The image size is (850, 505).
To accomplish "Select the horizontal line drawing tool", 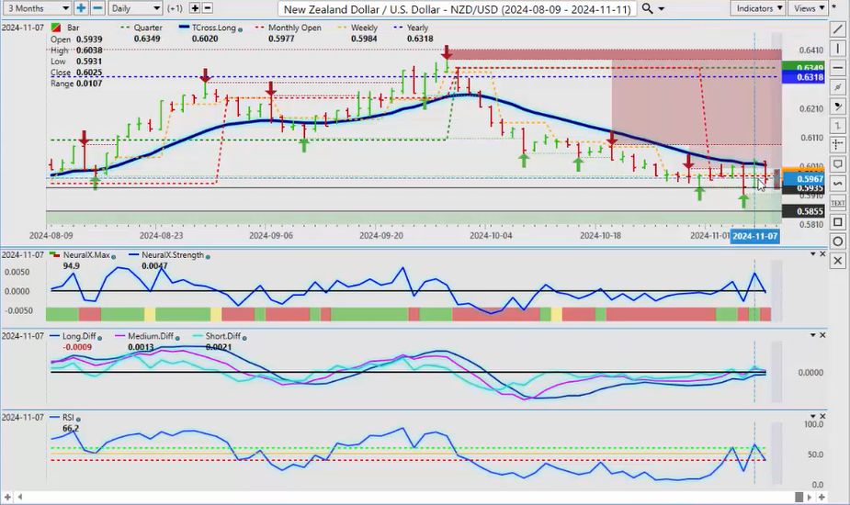I will click(837, 67).
